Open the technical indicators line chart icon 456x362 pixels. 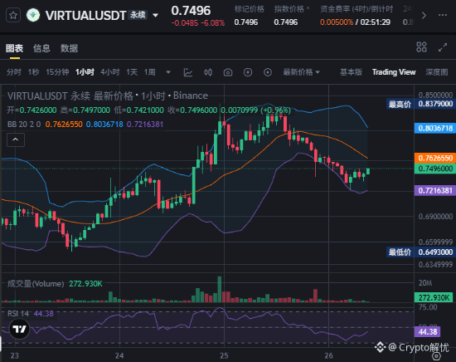(x=188, y=72)
